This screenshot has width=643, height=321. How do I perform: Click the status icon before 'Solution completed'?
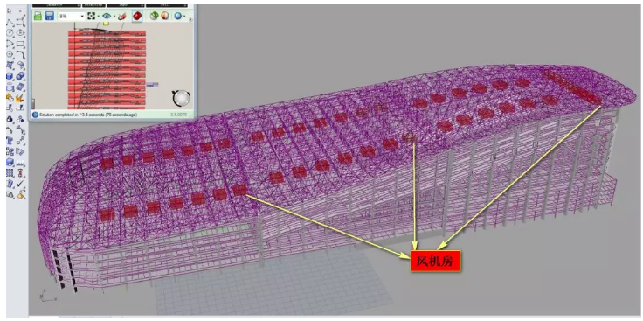pyautogui.click(x=35, y=115)
